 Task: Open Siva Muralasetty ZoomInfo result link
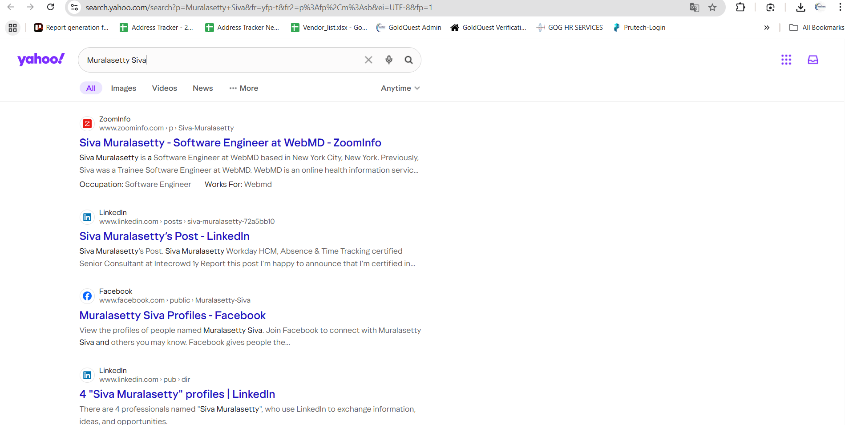click(230, 143)
